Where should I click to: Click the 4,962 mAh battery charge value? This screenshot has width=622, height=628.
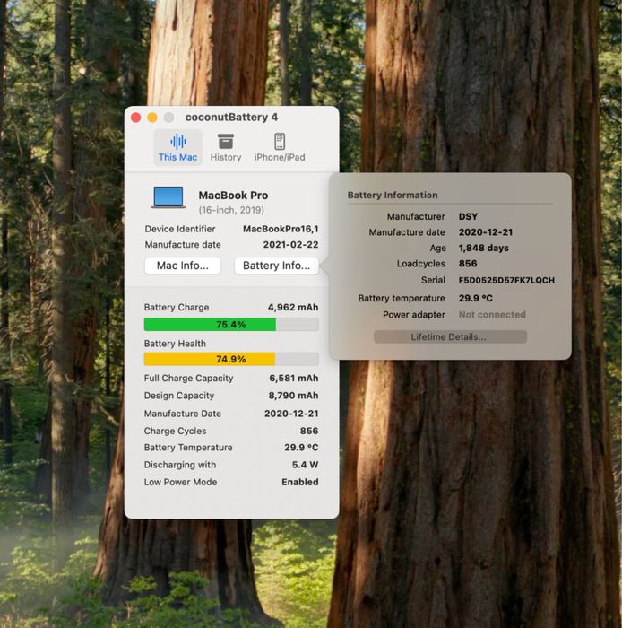pyautogui.click(x=293, y=307)
